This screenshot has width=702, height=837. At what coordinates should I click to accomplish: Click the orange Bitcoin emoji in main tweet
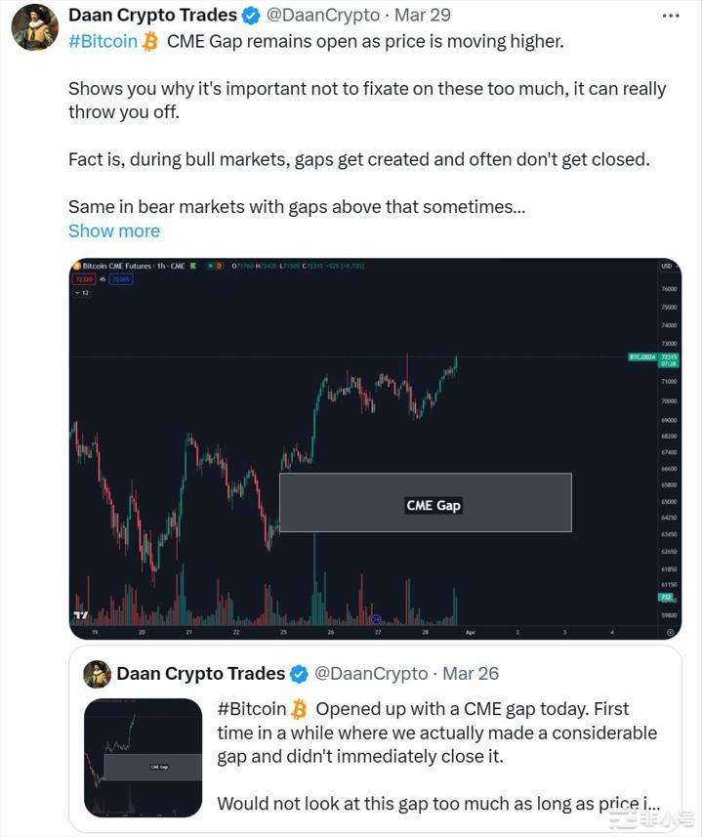pos(150,42)
